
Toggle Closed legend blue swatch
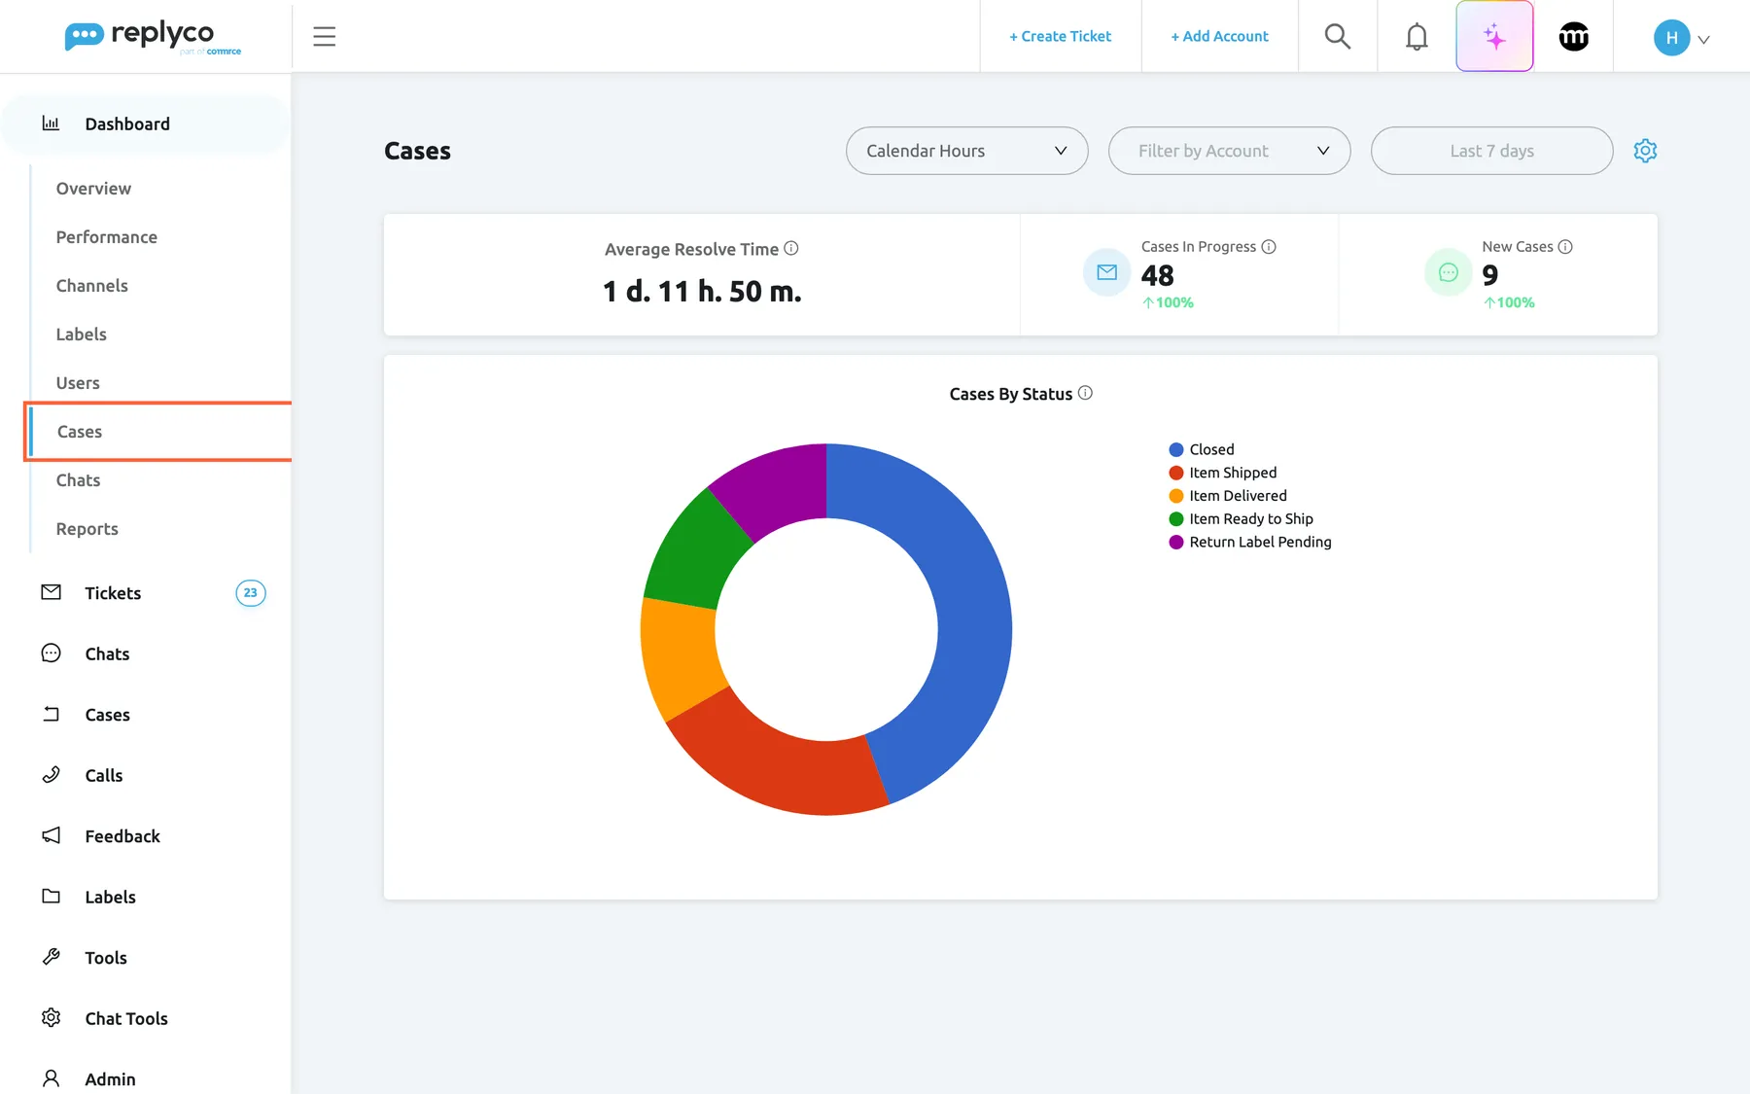[1176, 449]
